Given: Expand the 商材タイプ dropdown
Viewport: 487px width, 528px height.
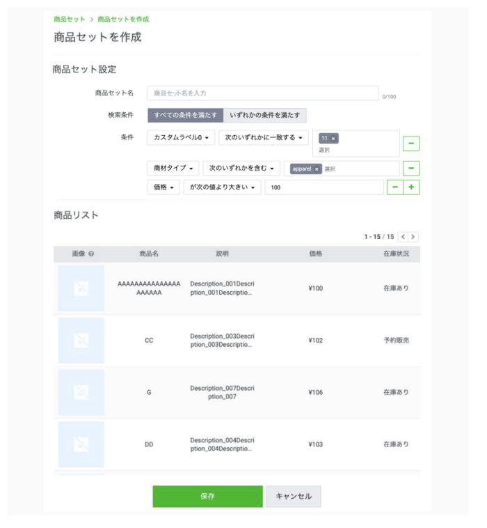Looking at the screenshot, I should coord(173,169).
